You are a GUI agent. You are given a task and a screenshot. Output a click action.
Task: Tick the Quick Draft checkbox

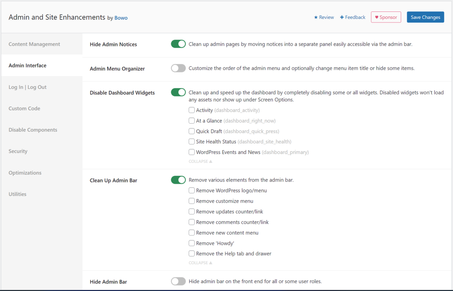pyautogui.click(x=192, y=131)
